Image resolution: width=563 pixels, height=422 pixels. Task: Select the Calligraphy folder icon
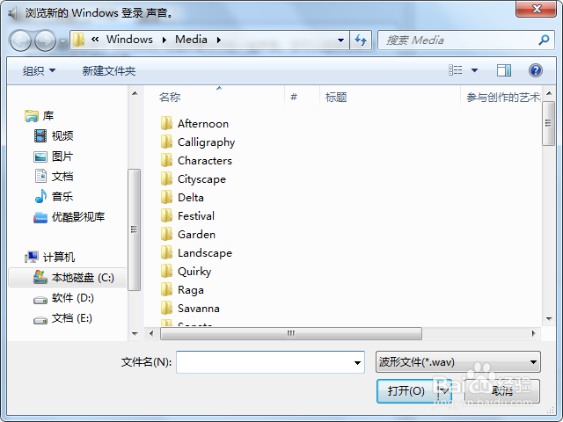click(x=166, y=142)
